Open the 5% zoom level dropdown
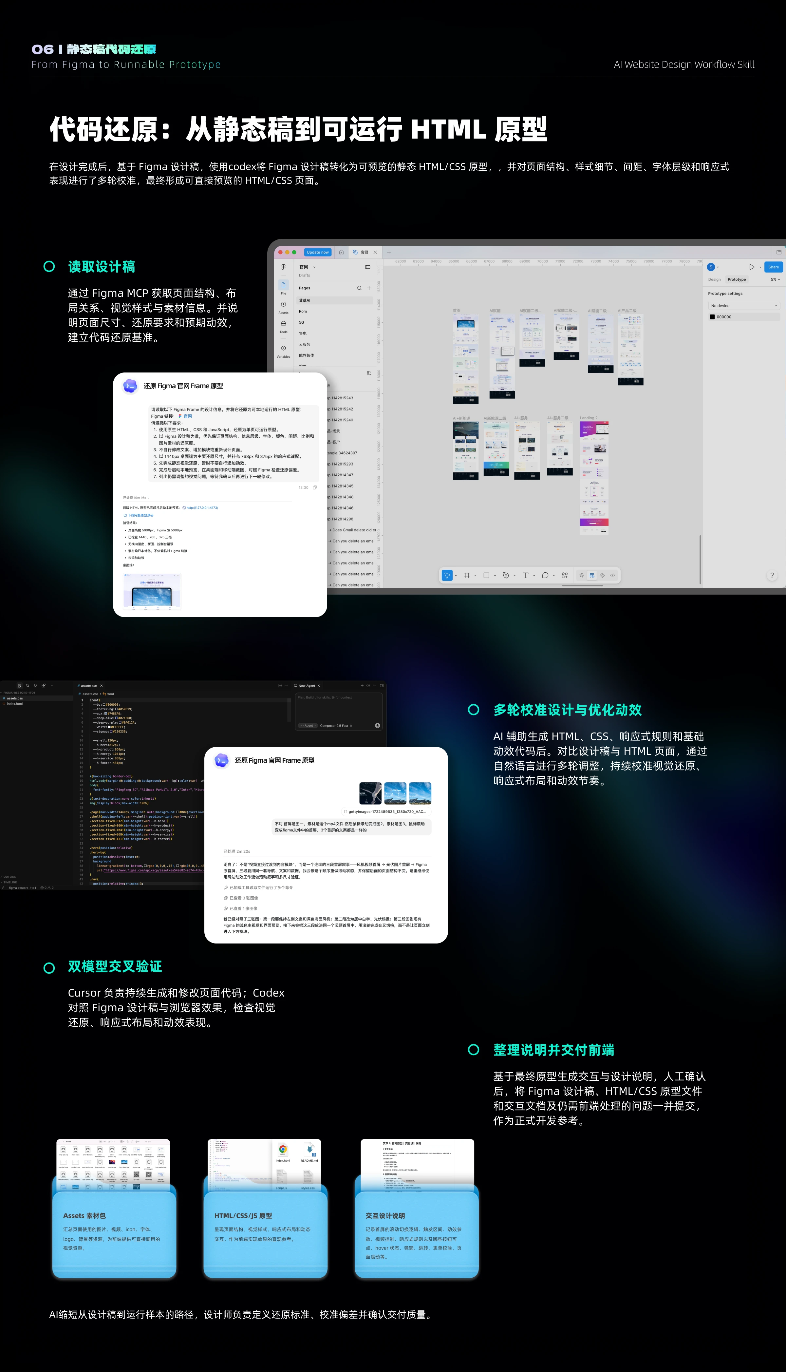This screenshot has width=786, height=1372. (775, 279)
